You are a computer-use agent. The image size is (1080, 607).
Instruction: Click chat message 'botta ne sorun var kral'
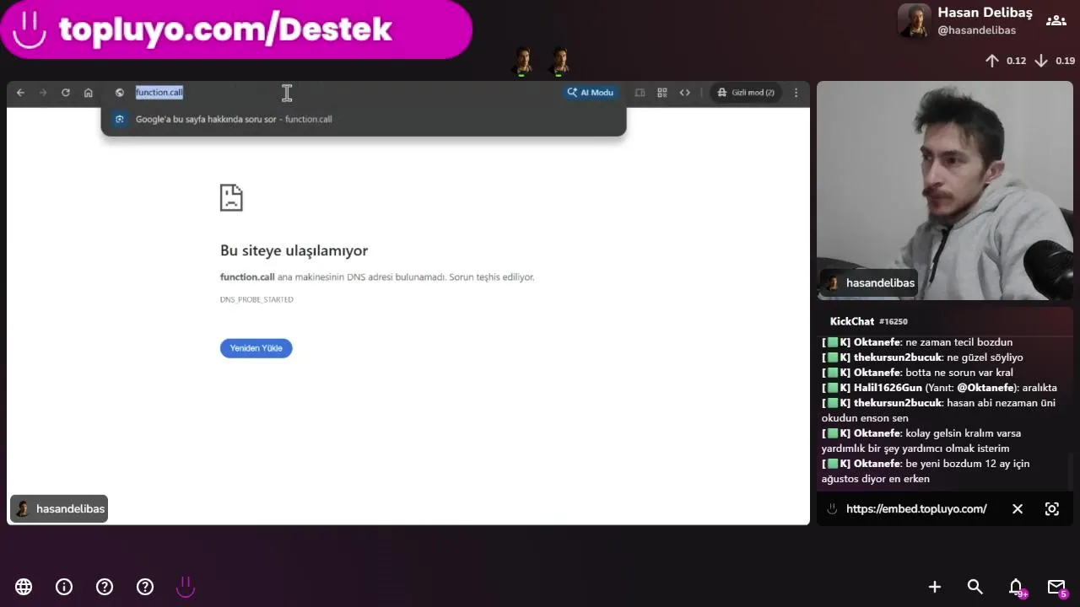click(959, 373)
